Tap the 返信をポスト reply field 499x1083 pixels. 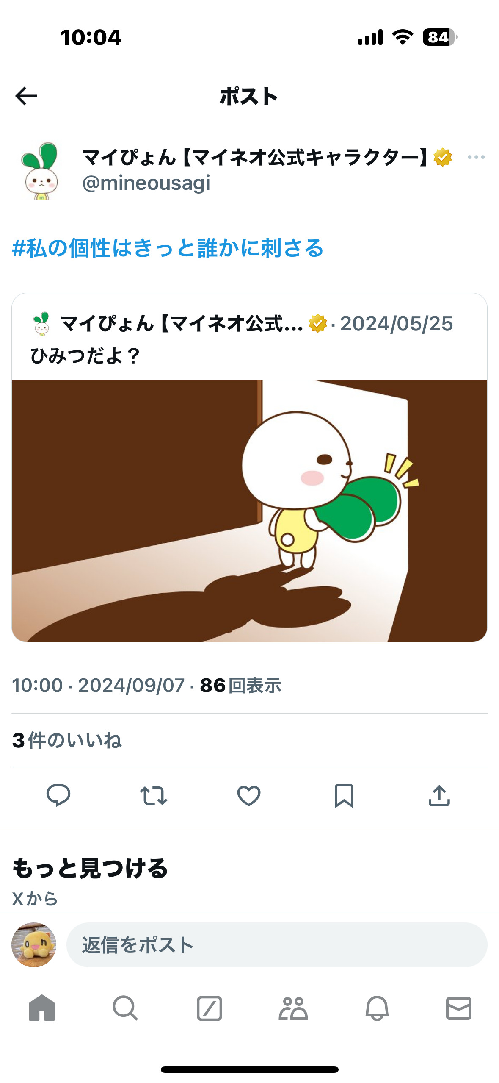tap(277, 944)
